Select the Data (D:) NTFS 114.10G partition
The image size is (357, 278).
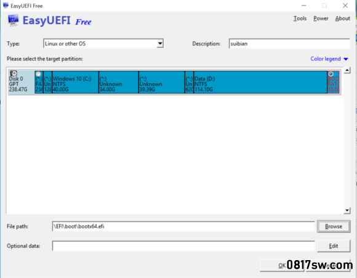point(260,82)
